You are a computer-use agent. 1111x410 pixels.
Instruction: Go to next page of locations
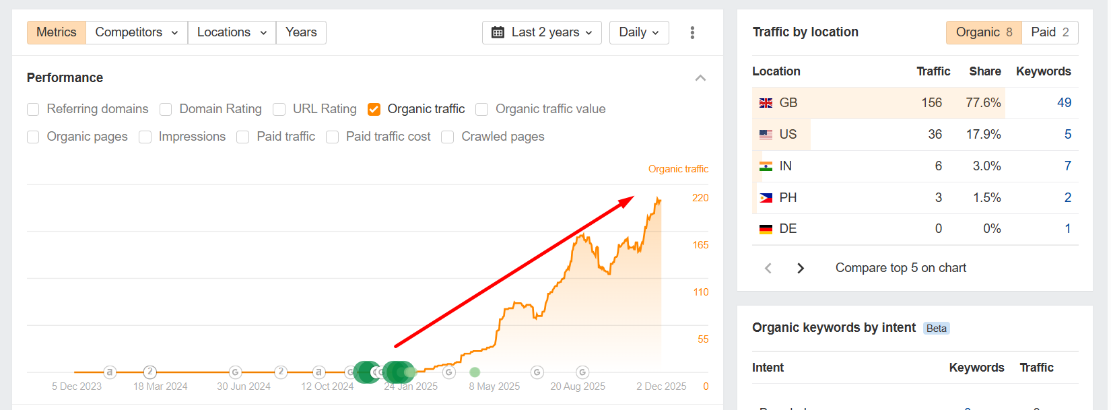click(801, 268)
